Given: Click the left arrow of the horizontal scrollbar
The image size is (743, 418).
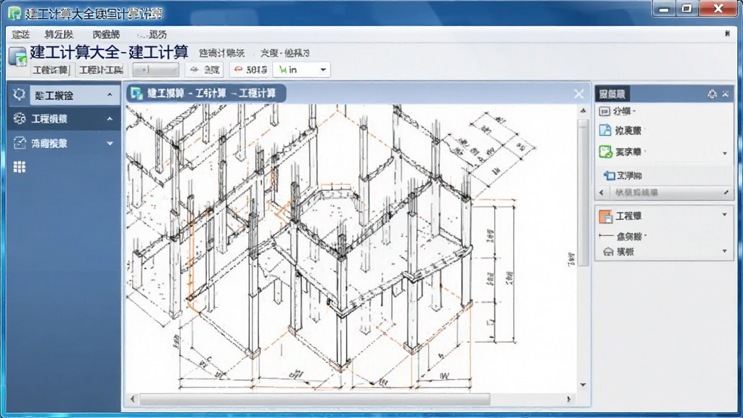Looking at the screenshot, I should (x=133, y=399).
